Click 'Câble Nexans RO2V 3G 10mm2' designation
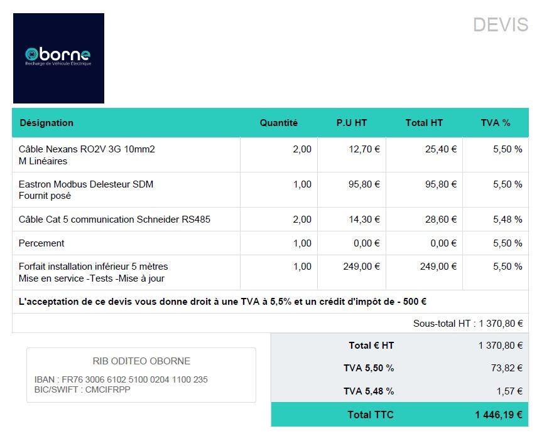Viewport: 537px width, 434px height. [x=87, y=149]
